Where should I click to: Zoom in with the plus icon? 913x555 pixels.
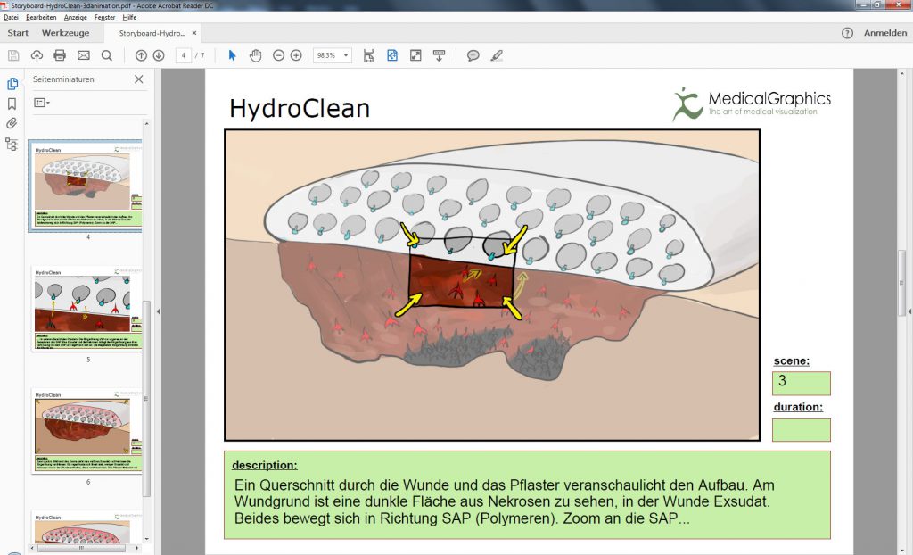295,54
